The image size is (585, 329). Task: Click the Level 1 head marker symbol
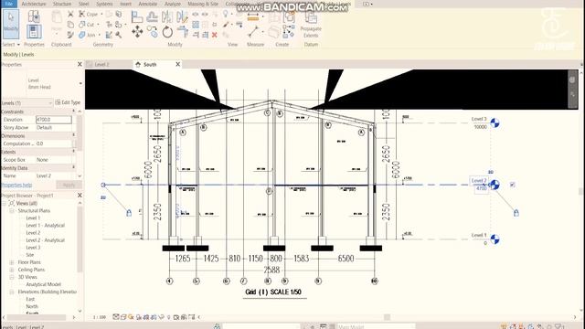(495, 239)
